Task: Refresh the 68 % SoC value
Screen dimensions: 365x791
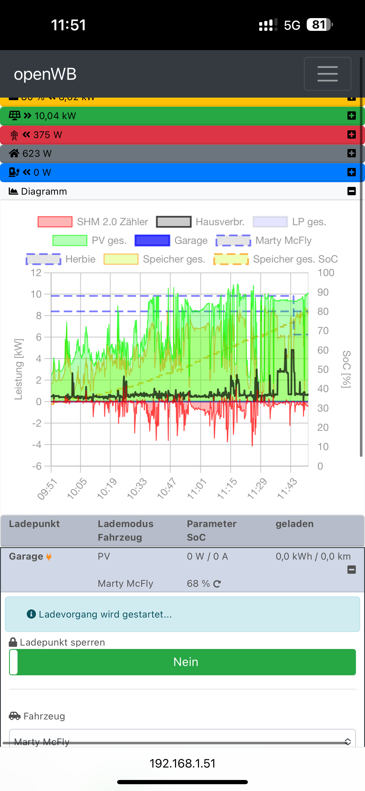Action: (217, 584)
